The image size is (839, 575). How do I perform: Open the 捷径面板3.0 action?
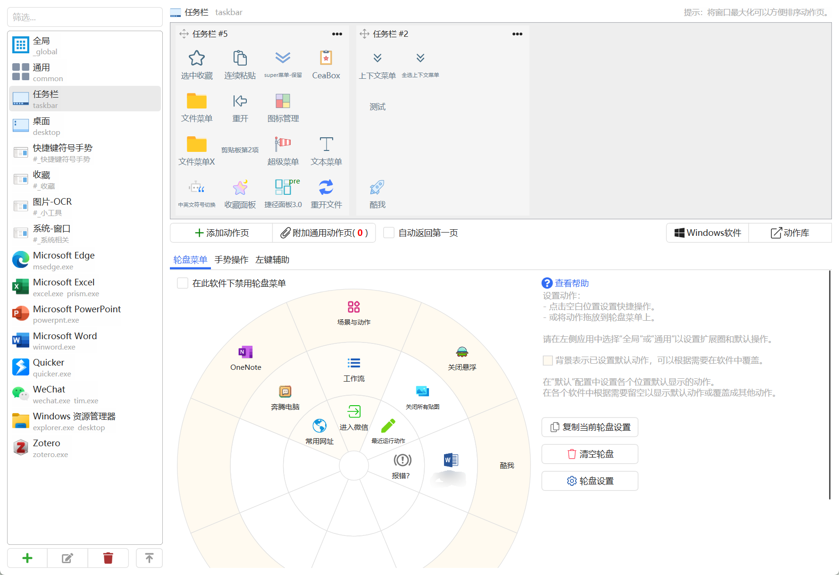coord(283,194)
